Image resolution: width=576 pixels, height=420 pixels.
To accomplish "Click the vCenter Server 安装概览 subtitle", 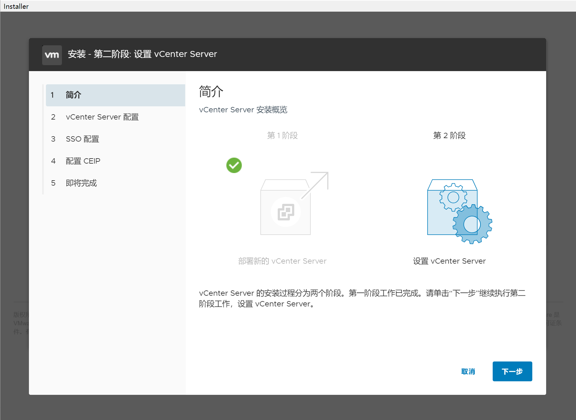I will [243, 110].
